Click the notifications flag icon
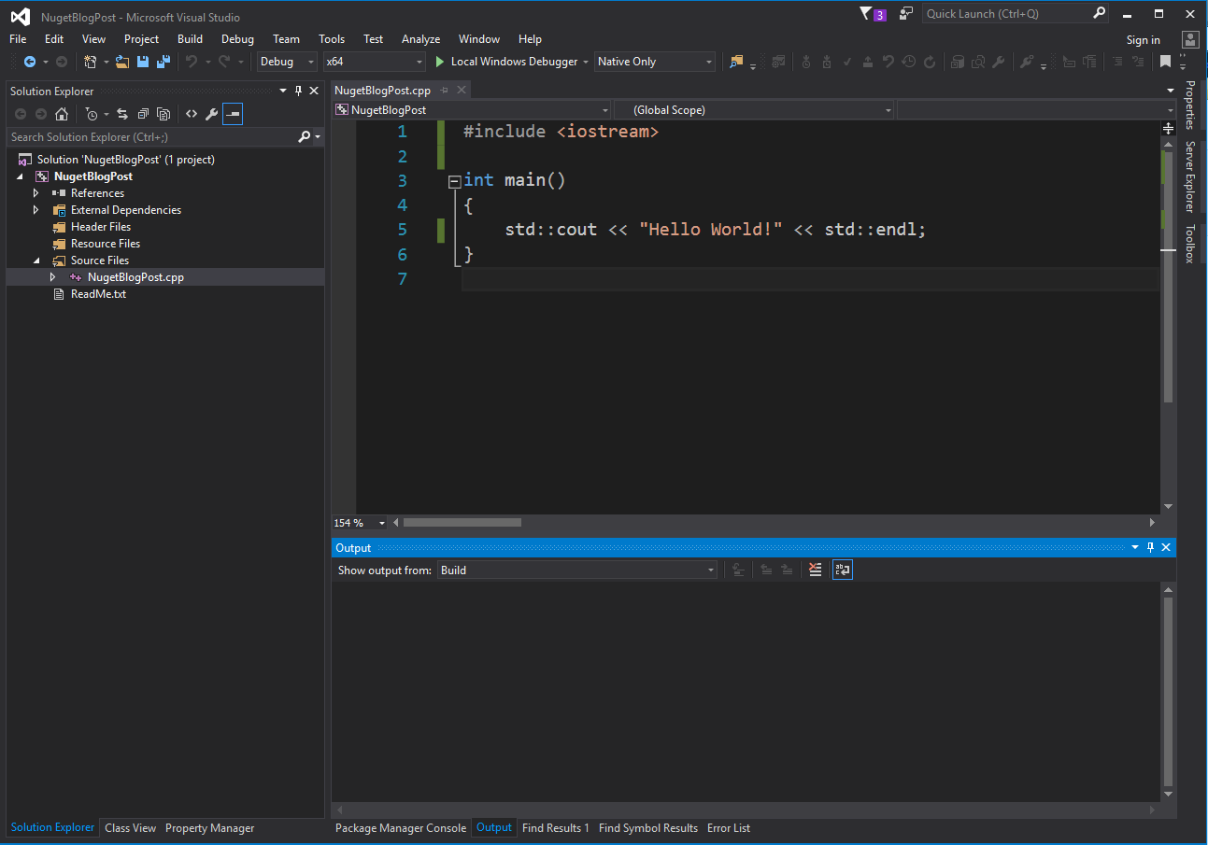 [x=865, y=14]
